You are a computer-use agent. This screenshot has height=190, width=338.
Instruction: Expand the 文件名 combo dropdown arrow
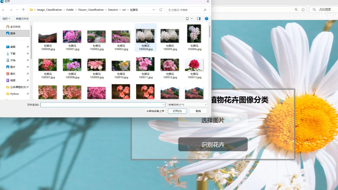point(164,105)
